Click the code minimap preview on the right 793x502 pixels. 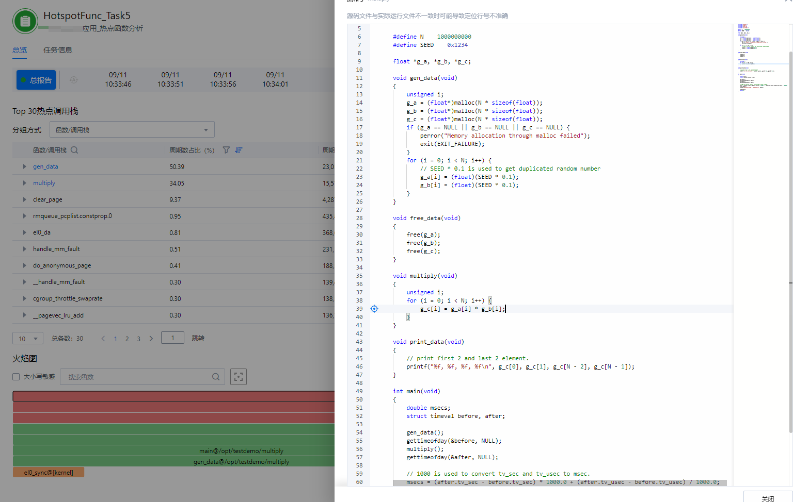coord(760,58)
